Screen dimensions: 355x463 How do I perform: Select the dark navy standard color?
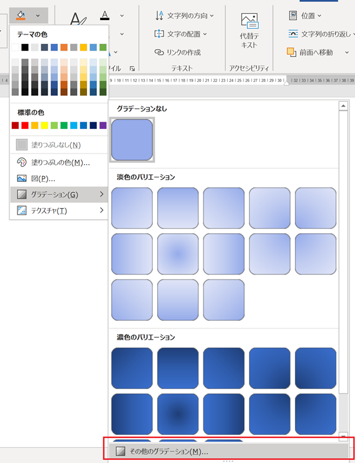[93, 125]
